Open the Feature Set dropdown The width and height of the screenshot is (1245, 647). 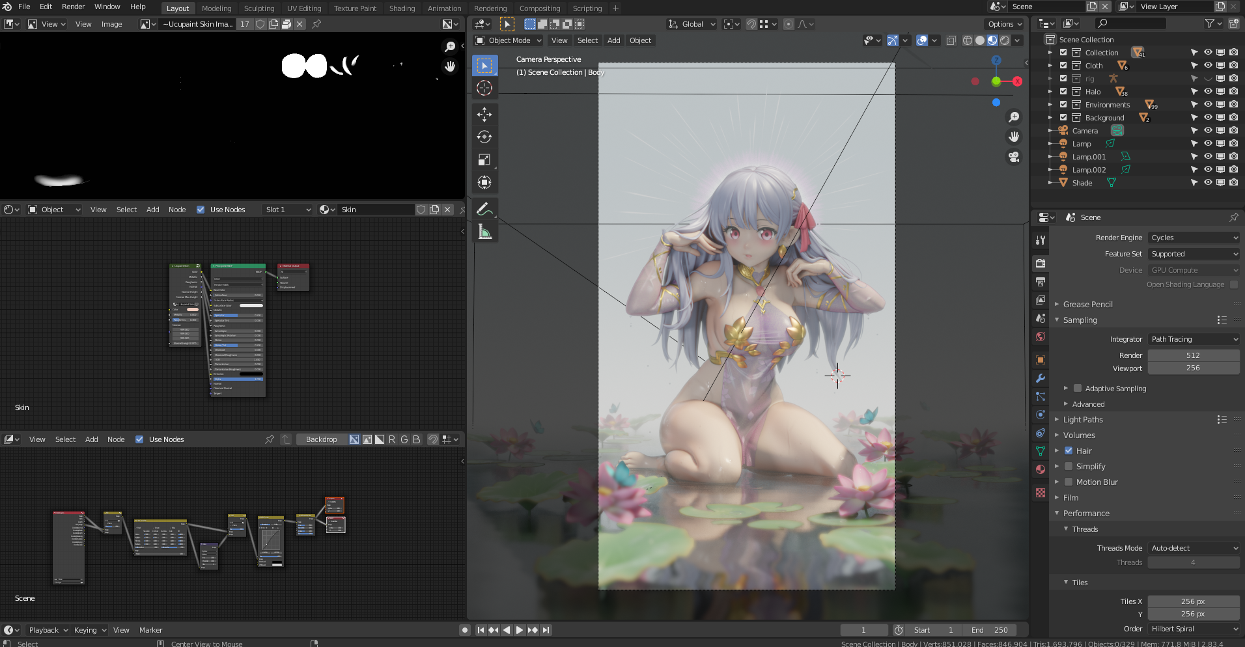(x=1194, y=254)
